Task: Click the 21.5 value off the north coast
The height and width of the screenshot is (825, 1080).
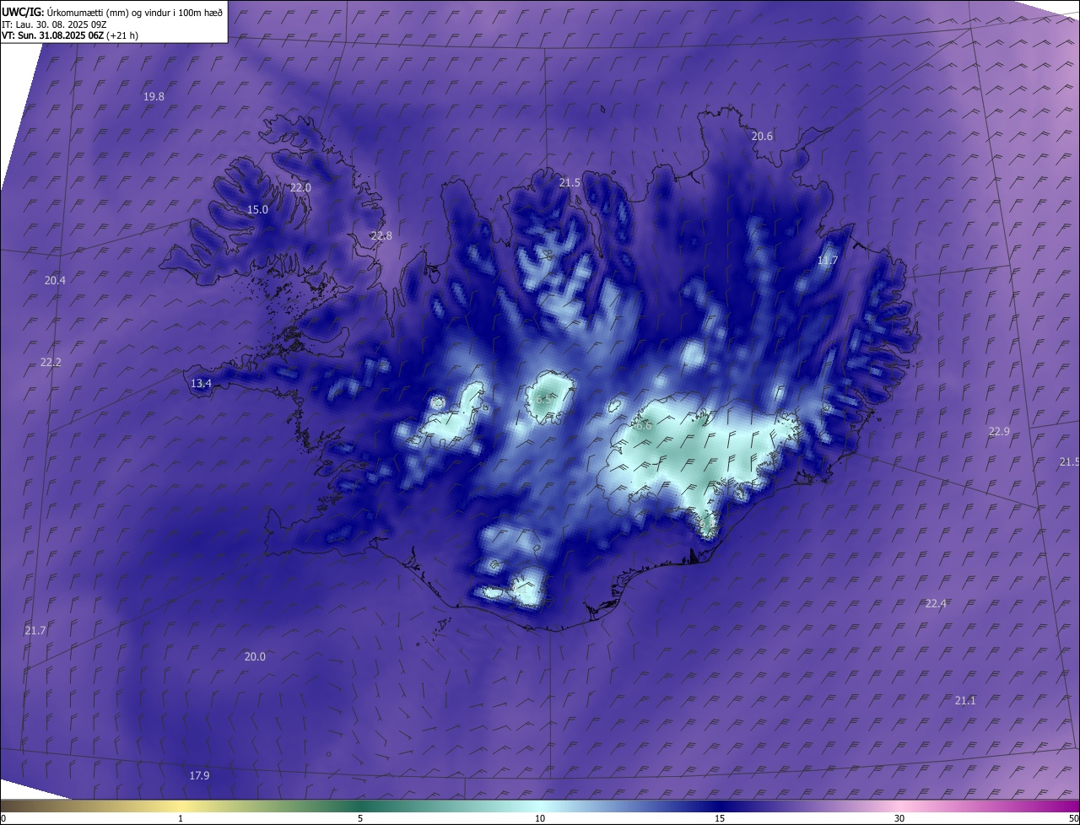Action: [570, 183]
